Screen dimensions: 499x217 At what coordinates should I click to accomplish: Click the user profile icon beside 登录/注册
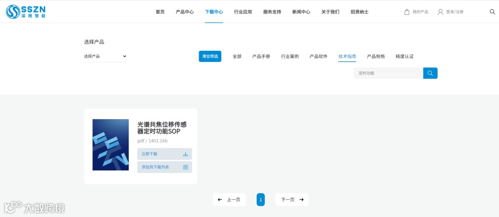tap(440, 12)
